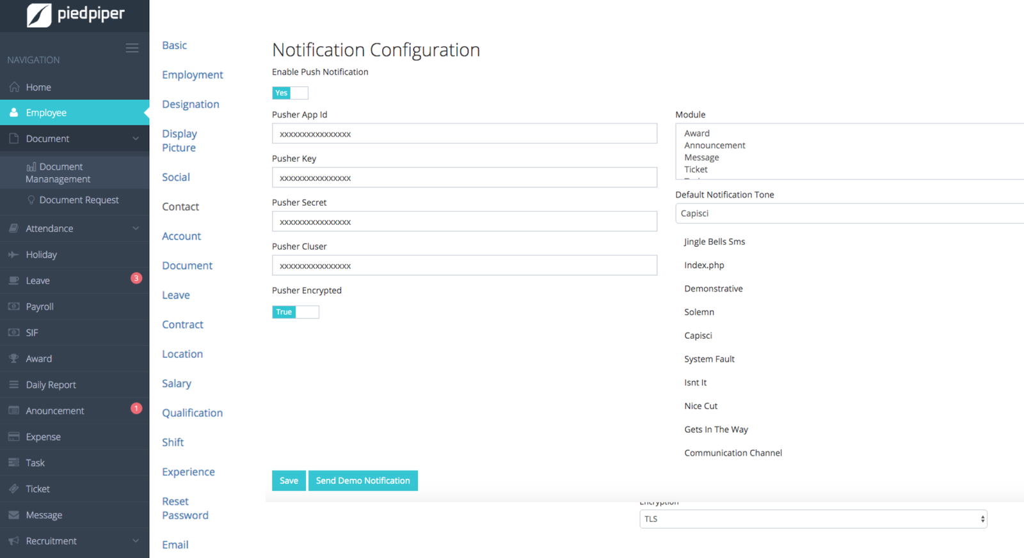
Task: Click the piedpiper logo
Action: pyautogui.click(x=75, y=14)
